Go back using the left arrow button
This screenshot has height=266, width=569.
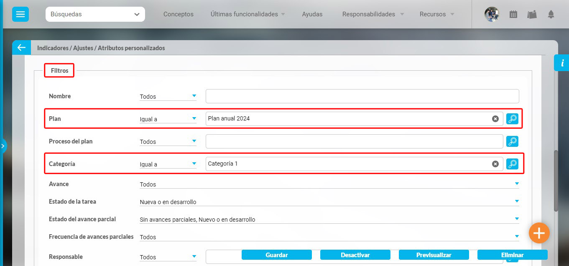[x=21, y=48]
